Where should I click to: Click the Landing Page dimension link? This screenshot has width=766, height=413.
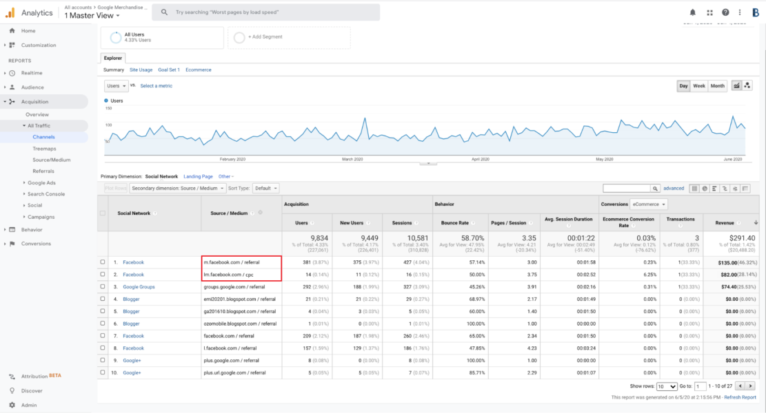(x=198, y=176)
